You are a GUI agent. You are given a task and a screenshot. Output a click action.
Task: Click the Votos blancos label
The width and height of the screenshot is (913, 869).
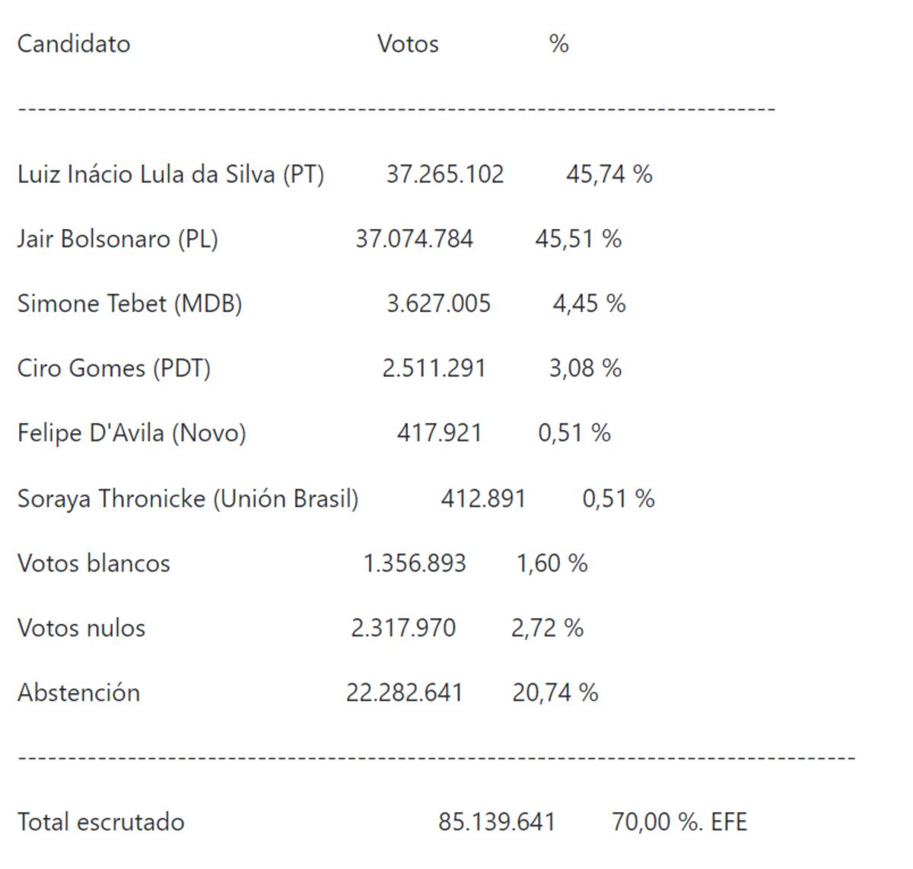[x=94, y=563]
